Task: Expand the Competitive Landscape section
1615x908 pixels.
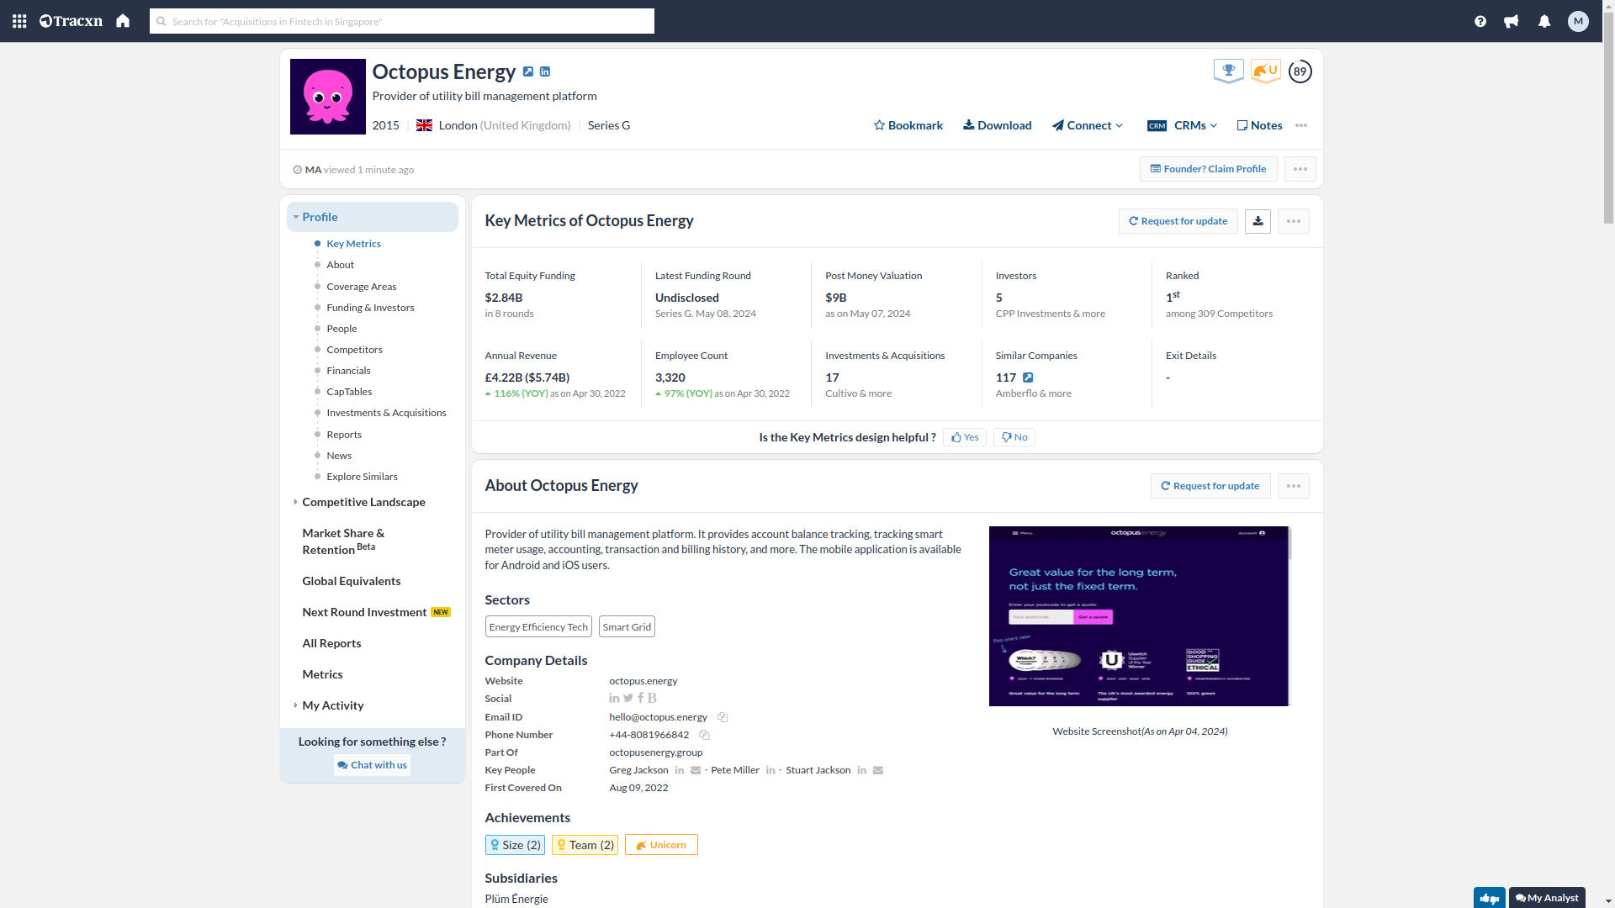Action: 363,502
